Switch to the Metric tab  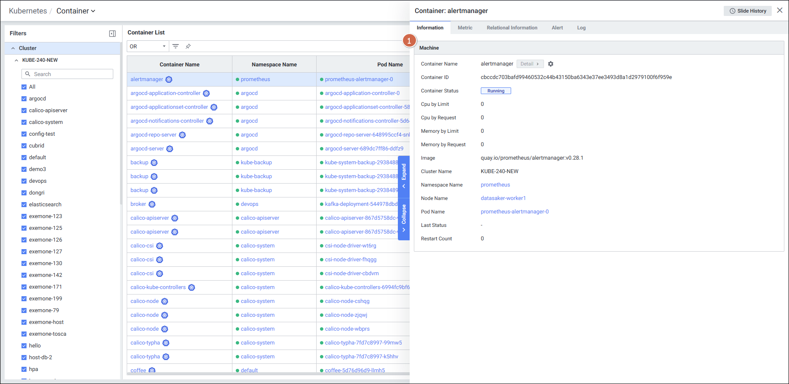pos(465,28)
